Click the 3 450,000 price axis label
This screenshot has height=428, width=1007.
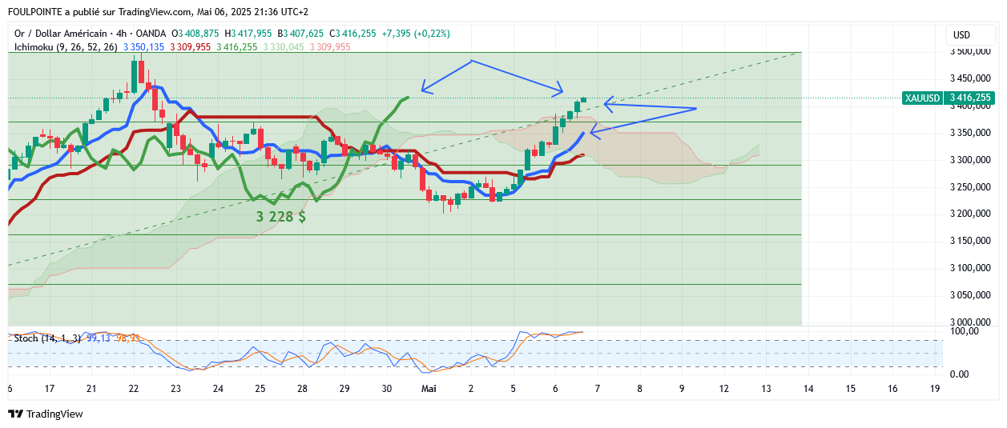[x=972, y=78]
